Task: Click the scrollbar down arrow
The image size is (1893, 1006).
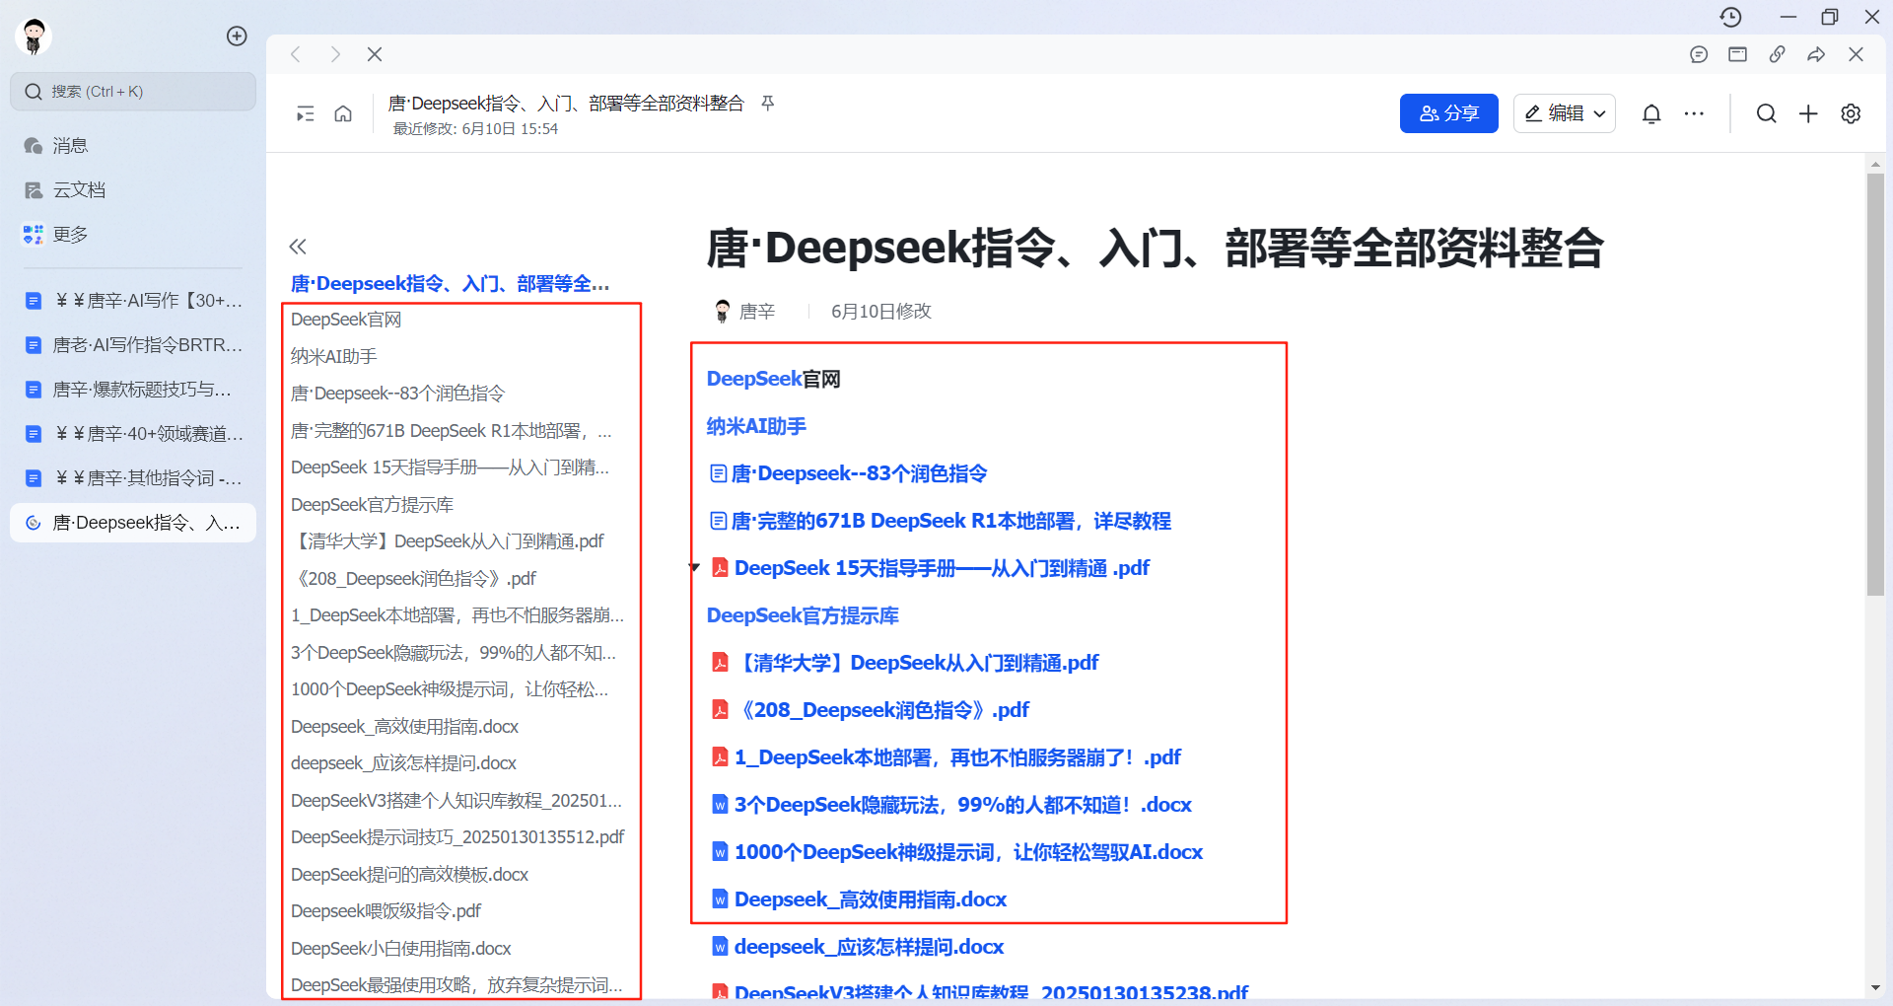Action: [x=1875, y=987]
